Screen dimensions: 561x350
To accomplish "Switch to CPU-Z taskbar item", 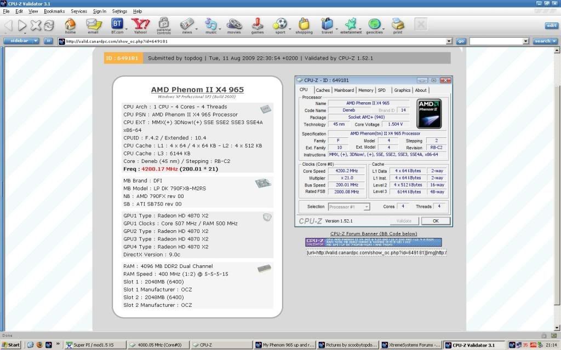I will click(x=221, y=345).
